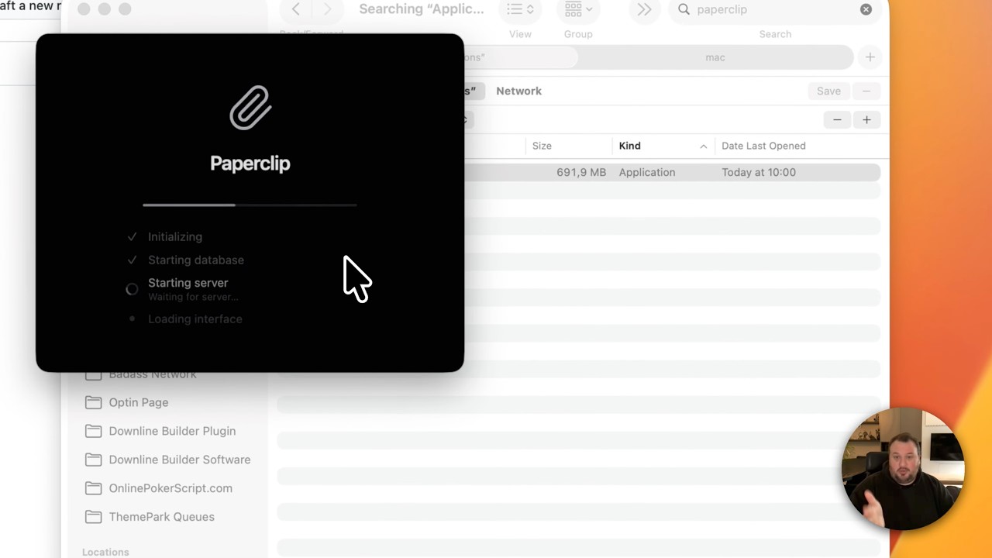Toggle the Kind column sort direction arrow

coord(703,146)
